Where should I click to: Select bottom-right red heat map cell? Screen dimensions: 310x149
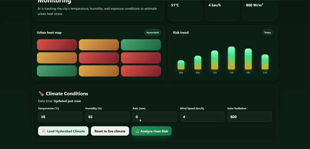(x=141, y=71)
